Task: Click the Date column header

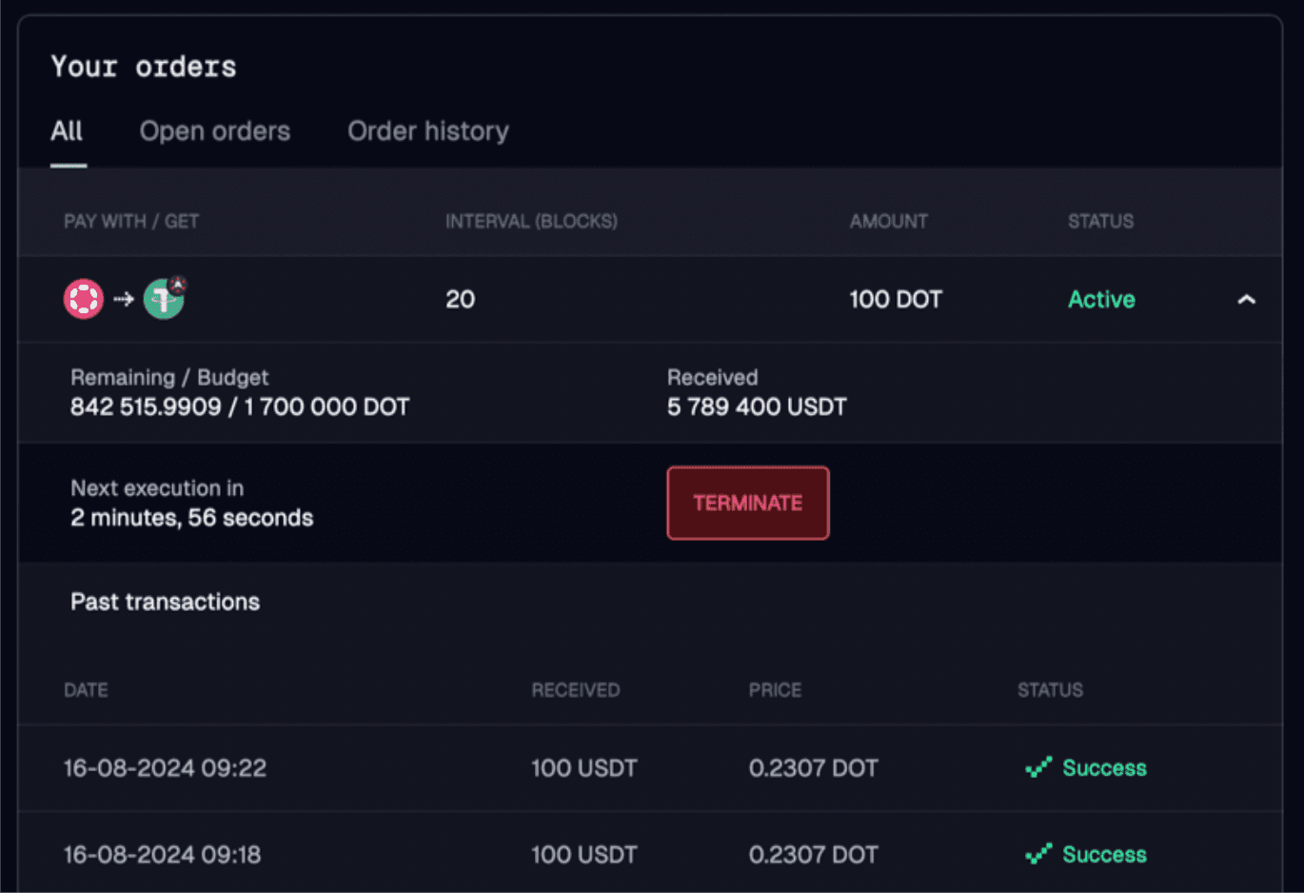Action: pyautogui.click(x=86, y=690)
